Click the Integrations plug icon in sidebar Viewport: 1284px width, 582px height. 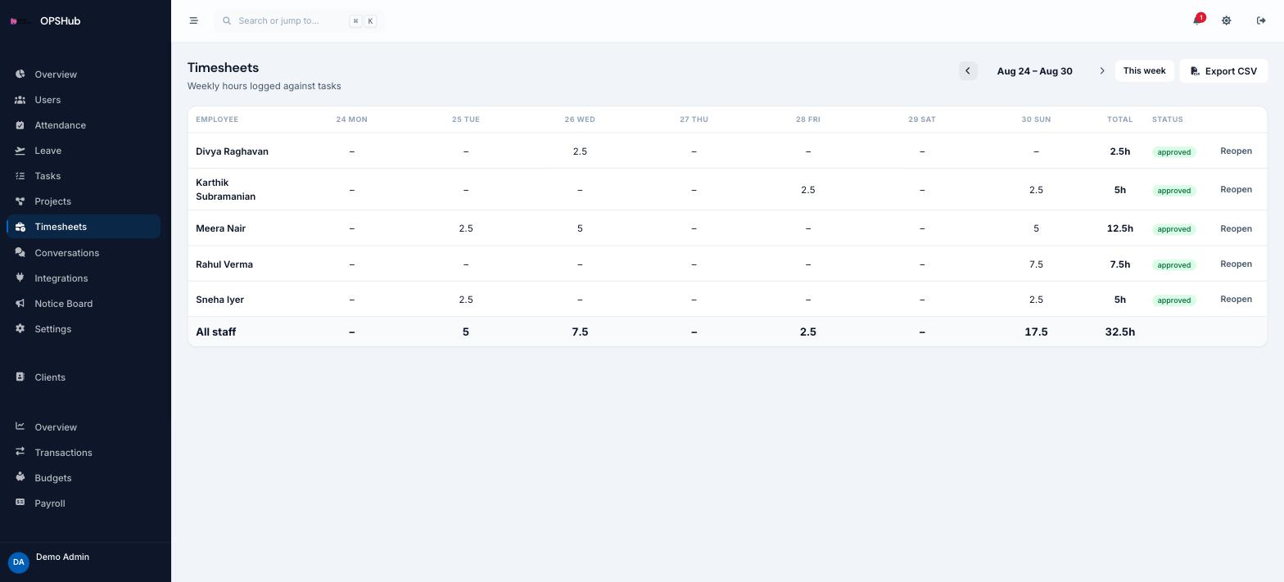(20, 277)
